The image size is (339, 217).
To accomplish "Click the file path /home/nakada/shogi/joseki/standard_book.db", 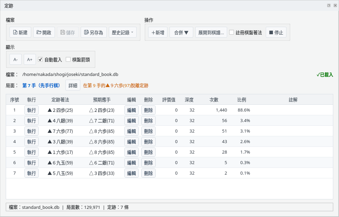I will pyautogui.click(x=70, y=74).
